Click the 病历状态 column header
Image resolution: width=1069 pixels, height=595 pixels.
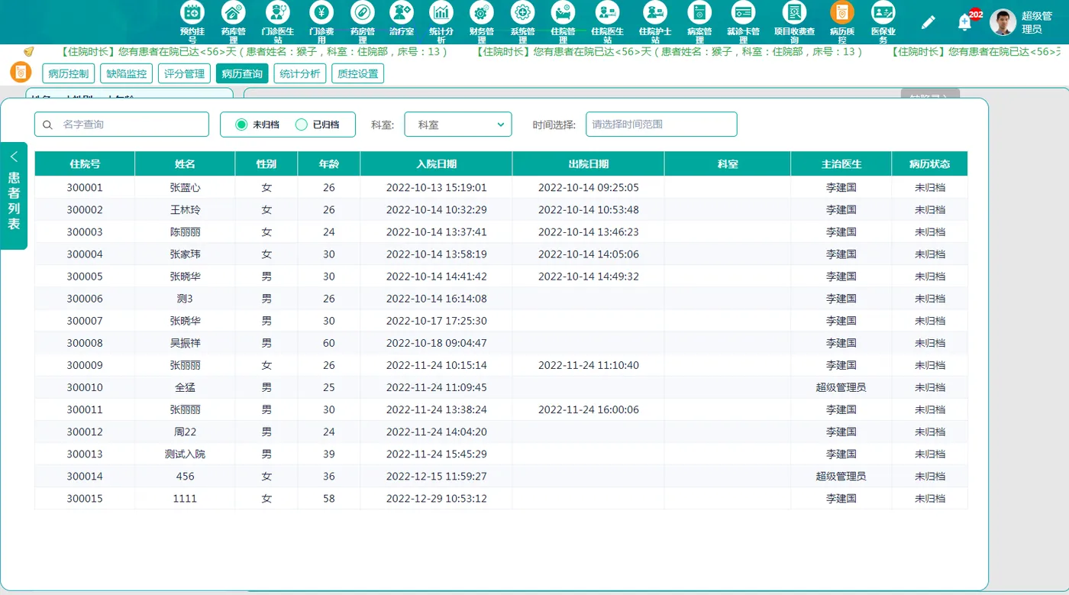(930, 164)
